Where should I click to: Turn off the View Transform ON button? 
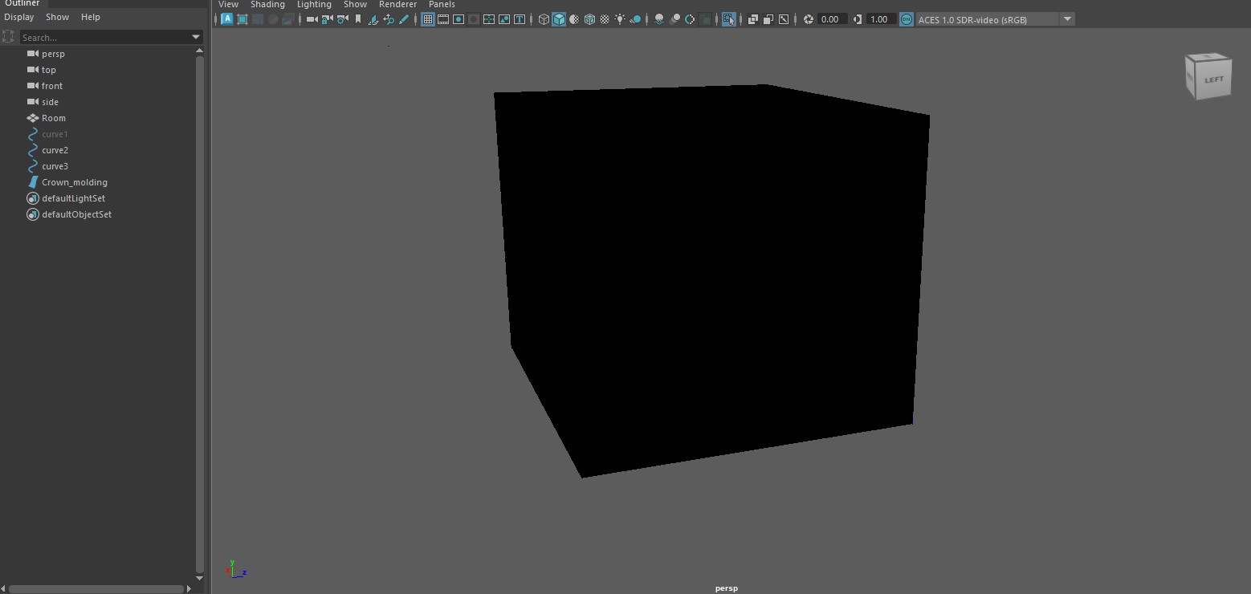point(906,19)
